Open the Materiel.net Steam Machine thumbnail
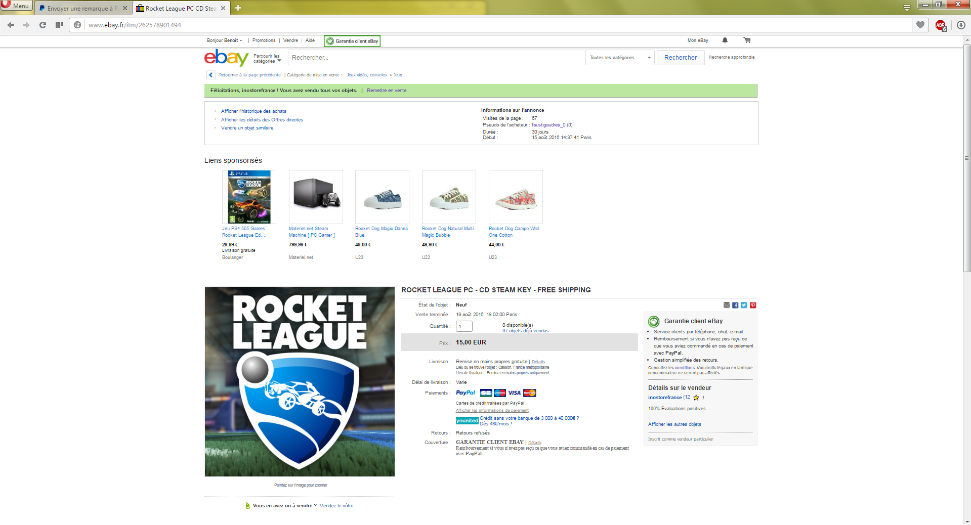Image resolution: width=971 pixels, height=525 pixels. pyautogui.click(x=316, y=197)
